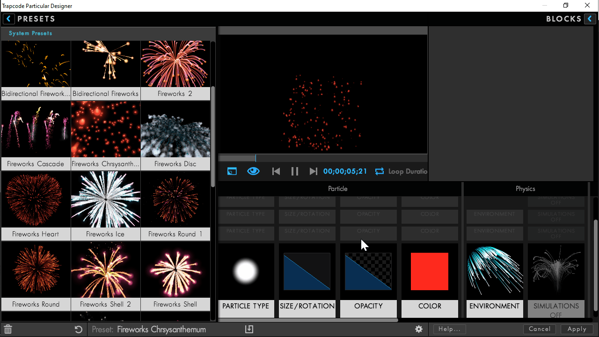Viewport: 599px width, 337px height.
Task: Collapse the Presets panel arrow
Action: [x=8, y=19]
